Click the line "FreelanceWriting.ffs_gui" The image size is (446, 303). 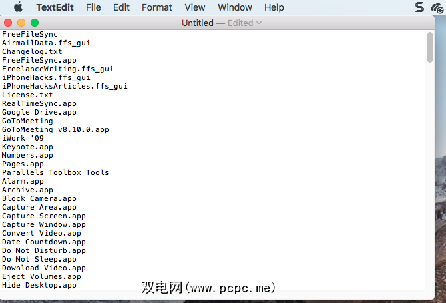click(x=58, y=69)
